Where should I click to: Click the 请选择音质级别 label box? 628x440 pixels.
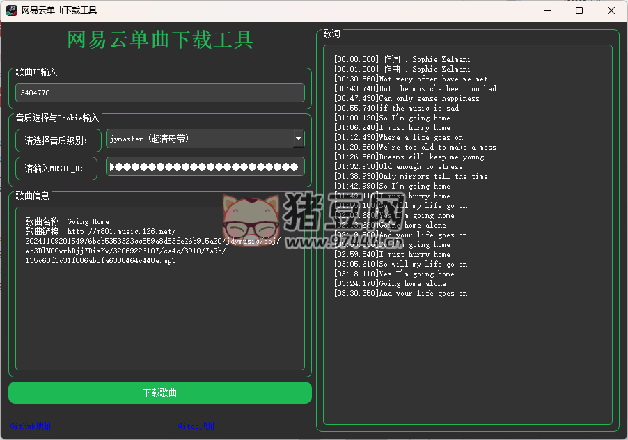pos(58,141)
